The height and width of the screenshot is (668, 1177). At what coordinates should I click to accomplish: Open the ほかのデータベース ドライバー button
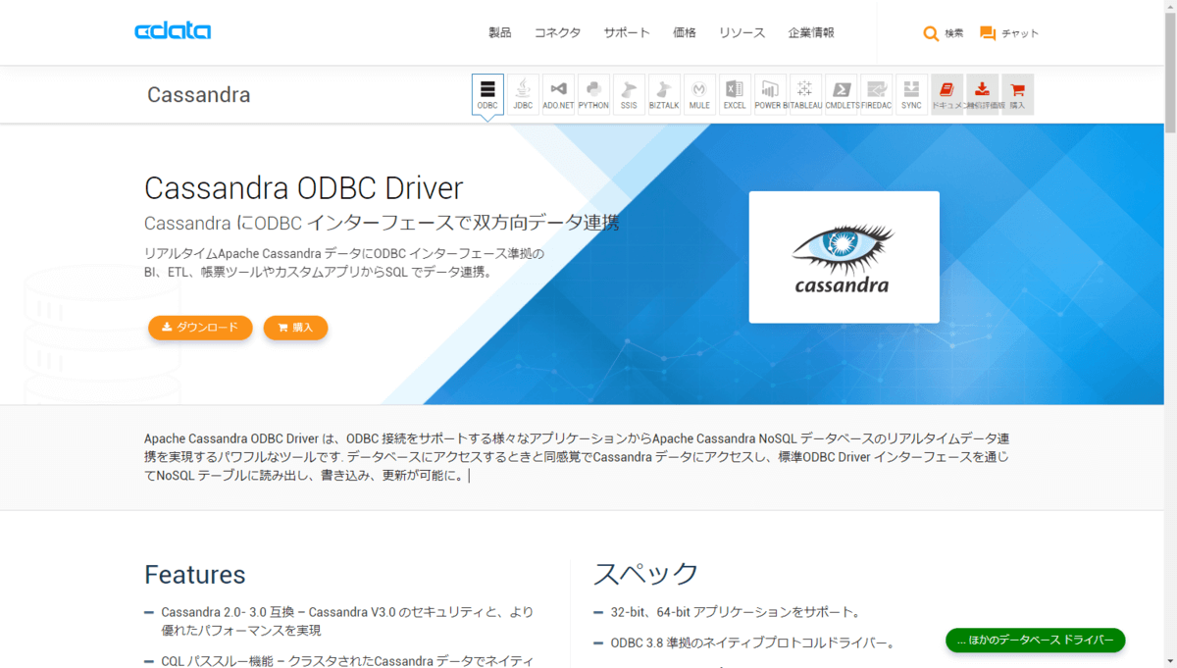click(x=1035, y=641)
